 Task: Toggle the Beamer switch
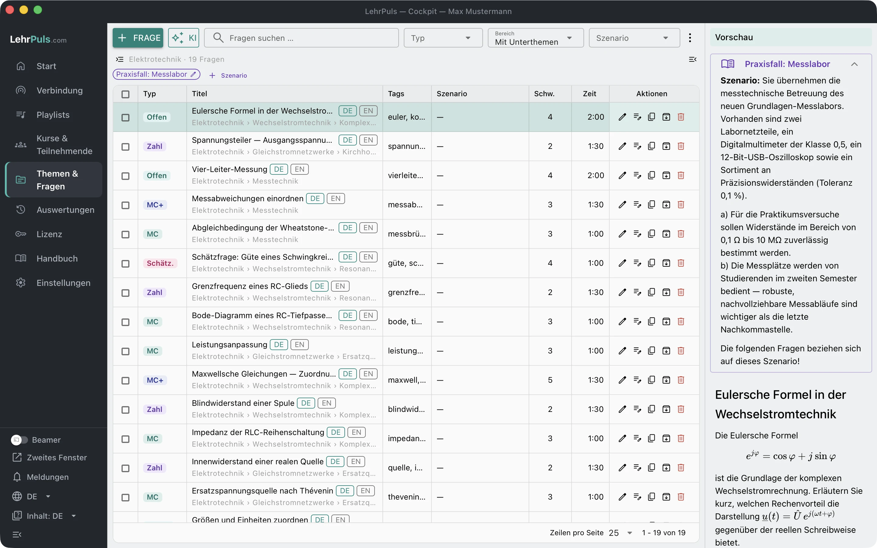(x=19, y=440)
